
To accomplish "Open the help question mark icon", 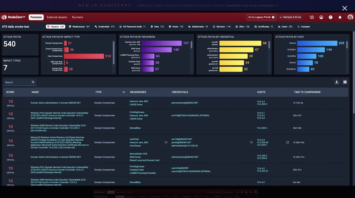I will (x=331, y=17).
